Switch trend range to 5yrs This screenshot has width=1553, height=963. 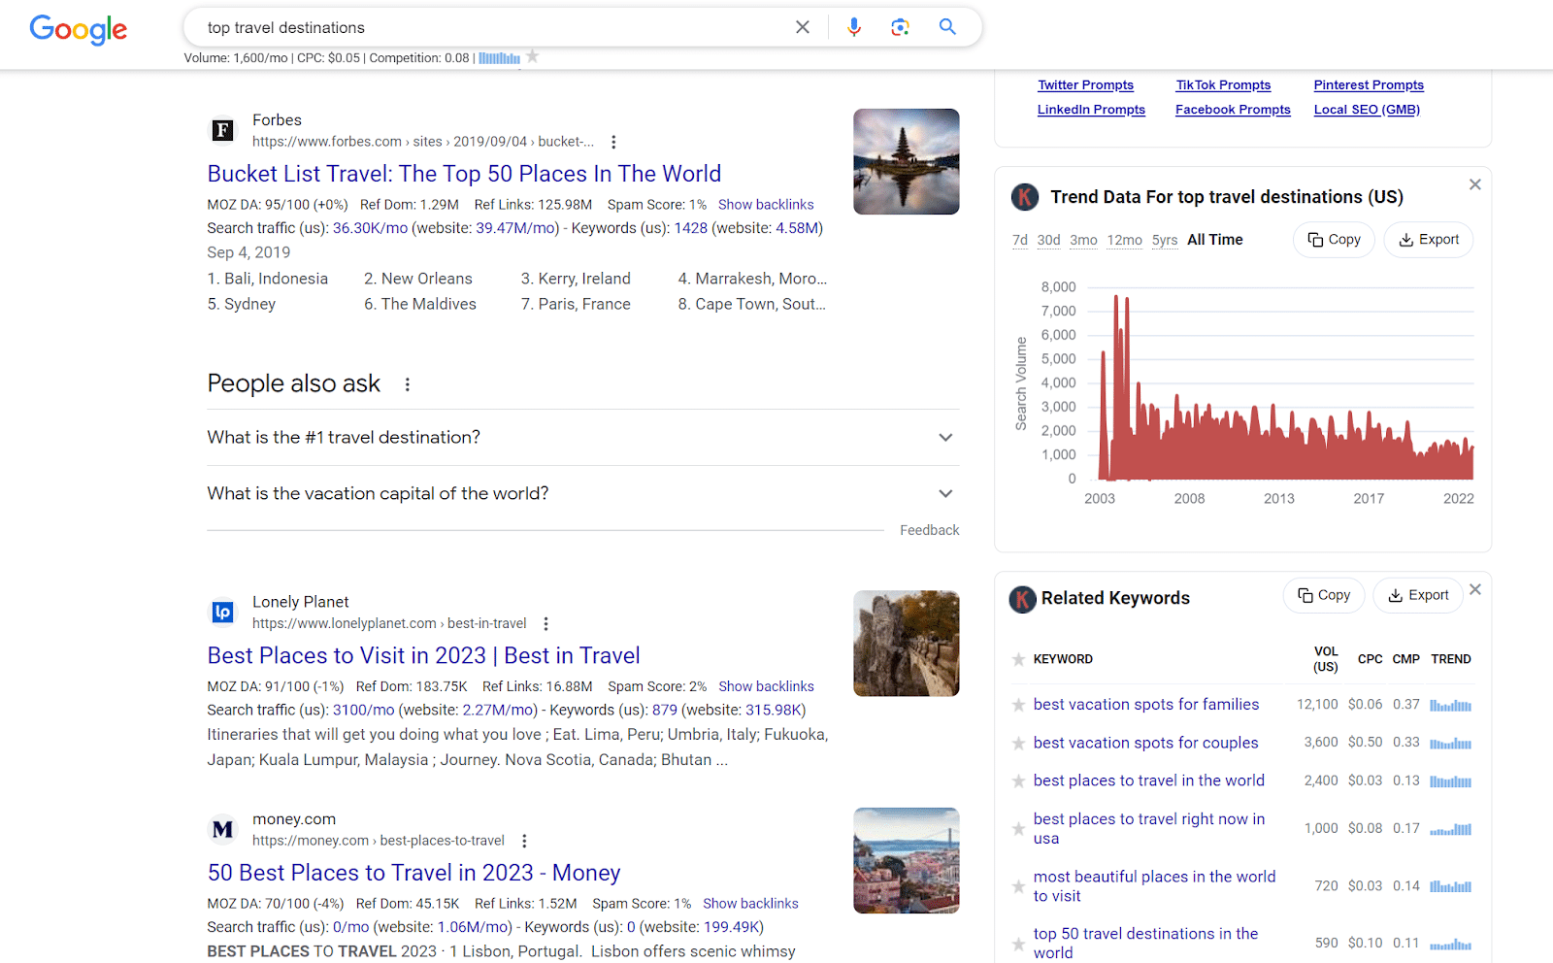click(1165, 240)
